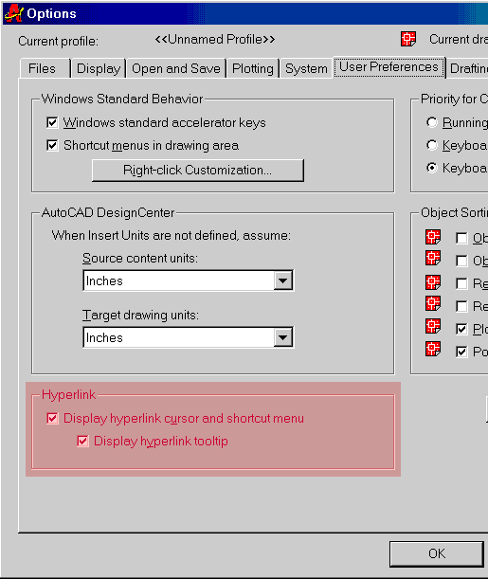Go to the Plotting tab
Image resolution: width=488 pixels, height=579 pixels.
click(253, 68)
